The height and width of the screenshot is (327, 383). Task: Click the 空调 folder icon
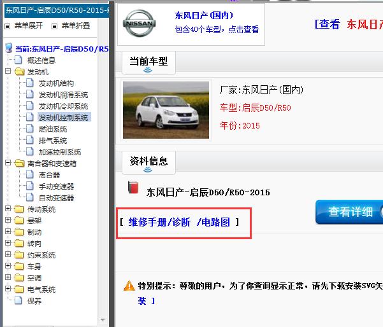click(x=20, y=278)
